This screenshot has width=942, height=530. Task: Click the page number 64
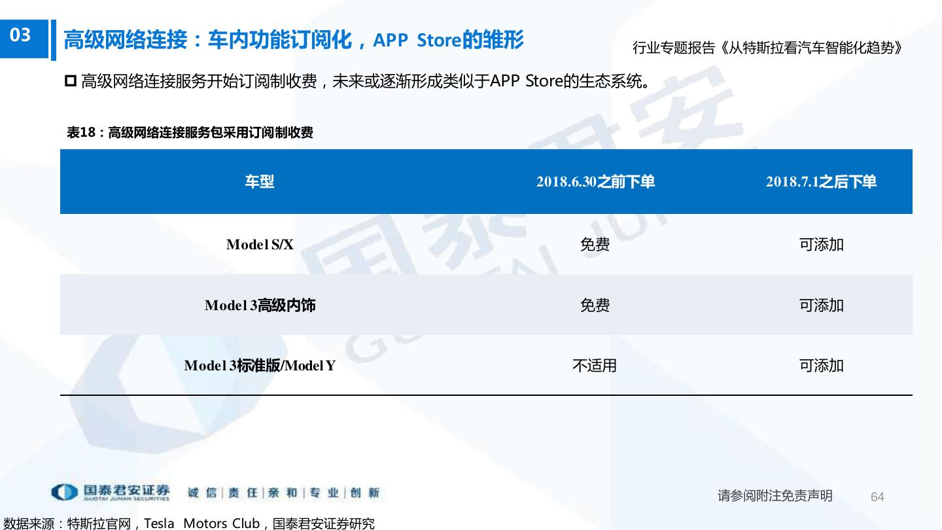tap(877, 497)
